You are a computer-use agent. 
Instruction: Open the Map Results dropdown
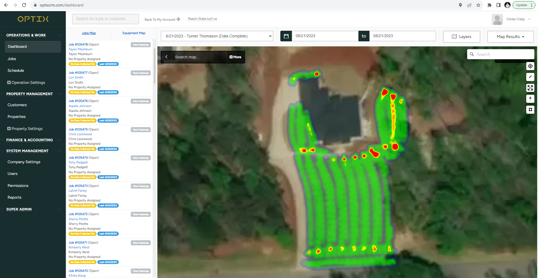click(x=510, y=37)
